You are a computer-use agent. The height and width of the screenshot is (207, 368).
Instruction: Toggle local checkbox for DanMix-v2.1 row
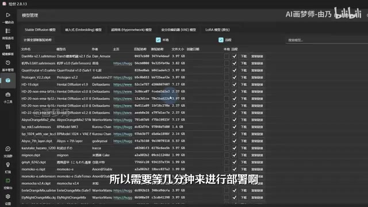click(x=227, y=56)
